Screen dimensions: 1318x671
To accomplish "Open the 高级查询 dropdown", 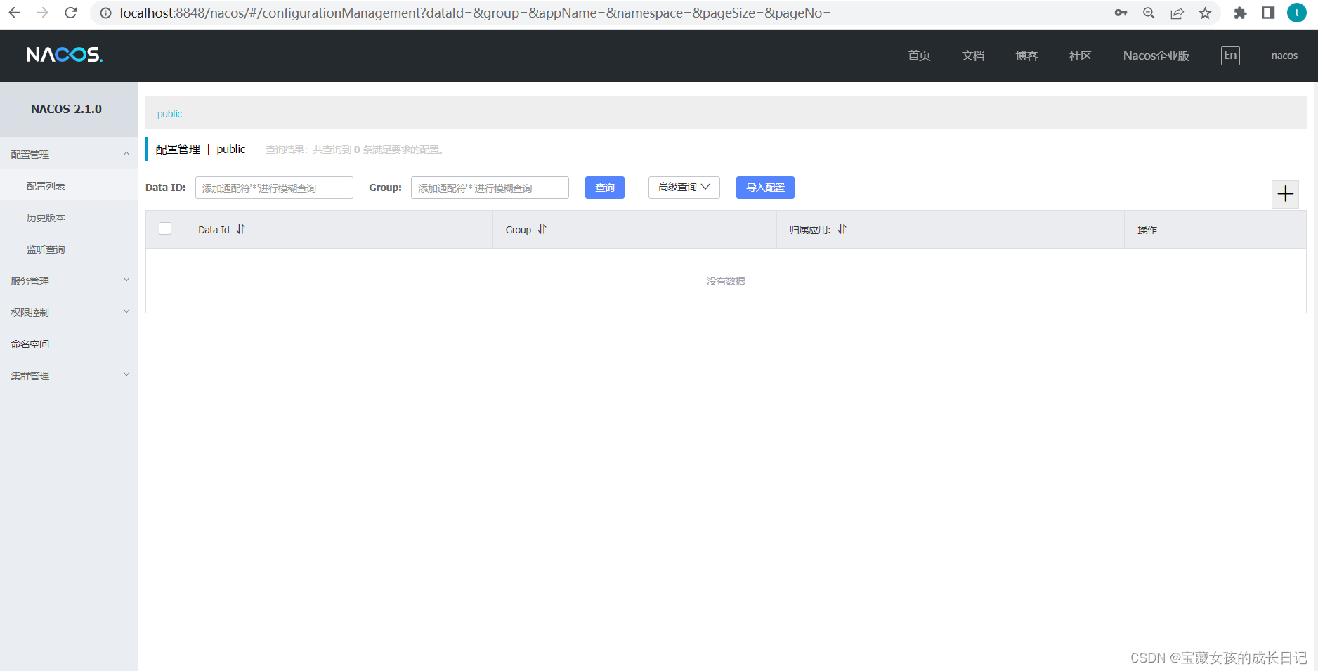I will [684, 187].
